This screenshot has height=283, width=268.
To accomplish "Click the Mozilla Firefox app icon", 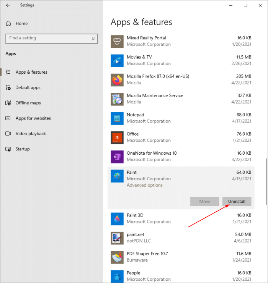I will pos(117,80).
